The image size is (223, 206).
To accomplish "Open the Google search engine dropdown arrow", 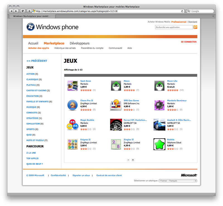I will (x=189, y=11).
